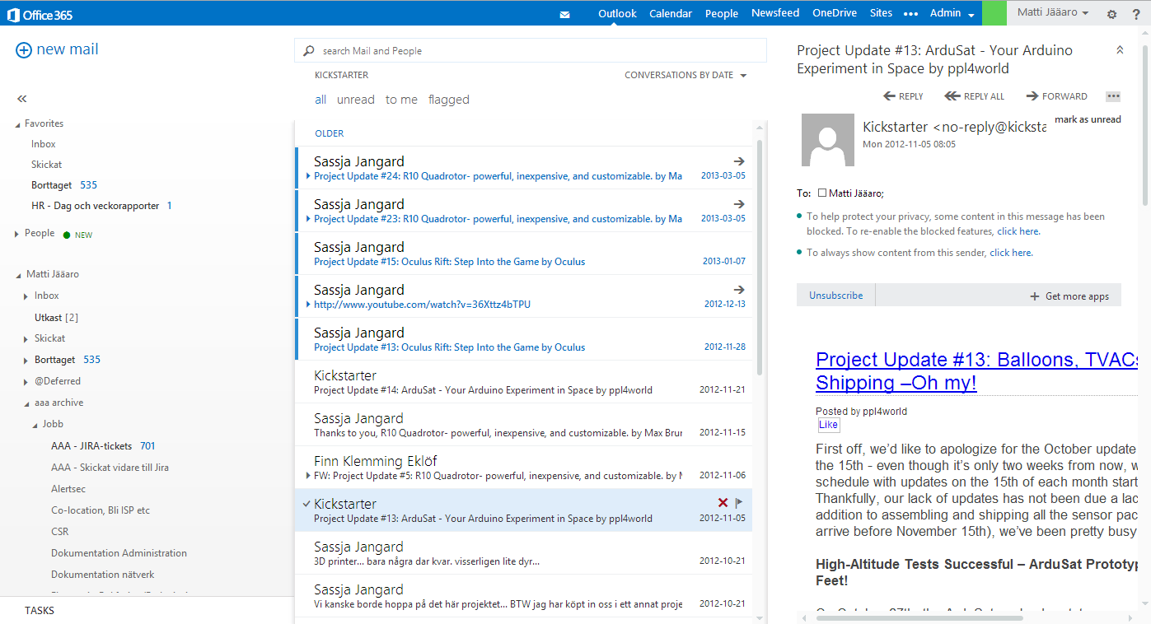Click forwarded arrow on Project Update #23 message
The width and height of the screenshot is (1151, 624).
click(739, 204)
